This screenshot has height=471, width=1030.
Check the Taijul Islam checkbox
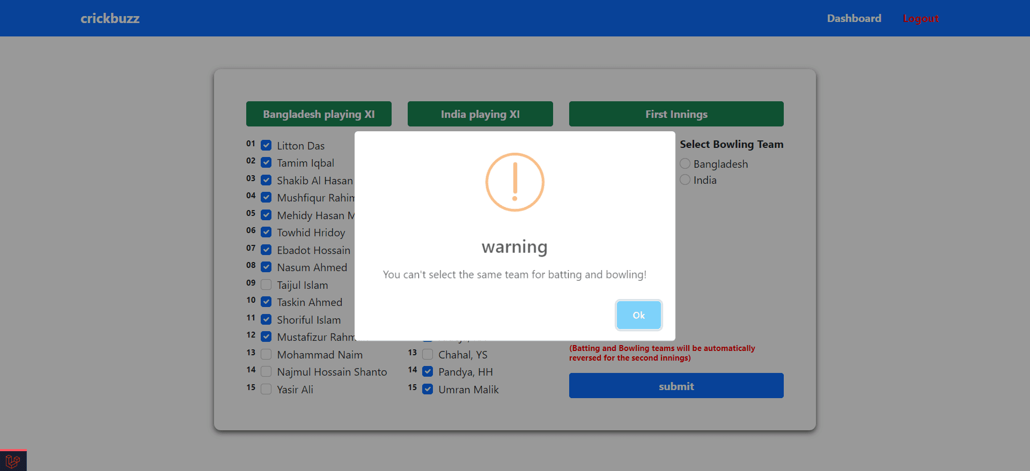[x=266, y=285]
